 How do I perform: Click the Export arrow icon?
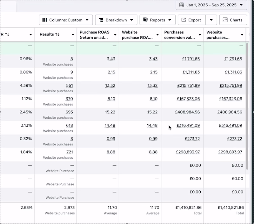click(184, 20)
